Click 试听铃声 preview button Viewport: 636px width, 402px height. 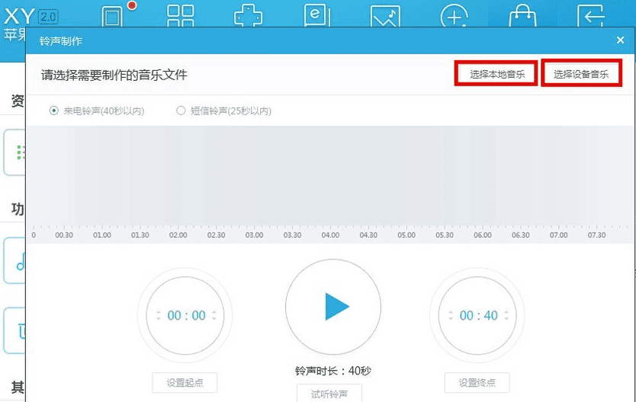tap(331, 394)
